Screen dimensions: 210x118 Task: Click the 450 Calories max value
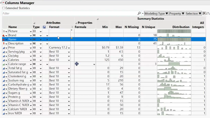pyautogui.click(x=121, y=60)
